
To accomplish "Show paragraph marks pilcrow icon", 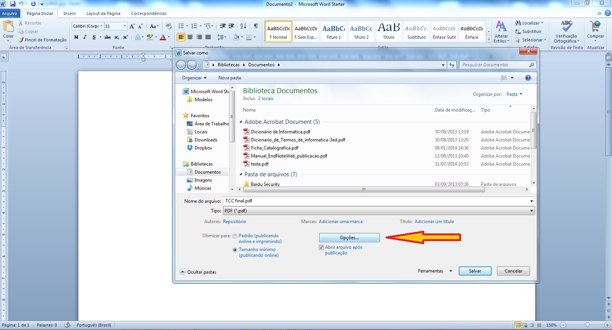I will 256,26.
